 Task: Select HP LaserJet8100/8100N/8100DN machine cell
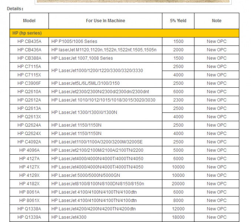click(105, 184)
